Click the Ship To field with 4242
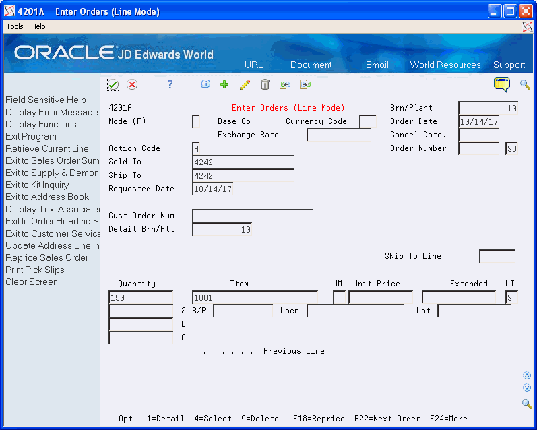Screen dimensions: 537x430 click(x=243, y=175)
